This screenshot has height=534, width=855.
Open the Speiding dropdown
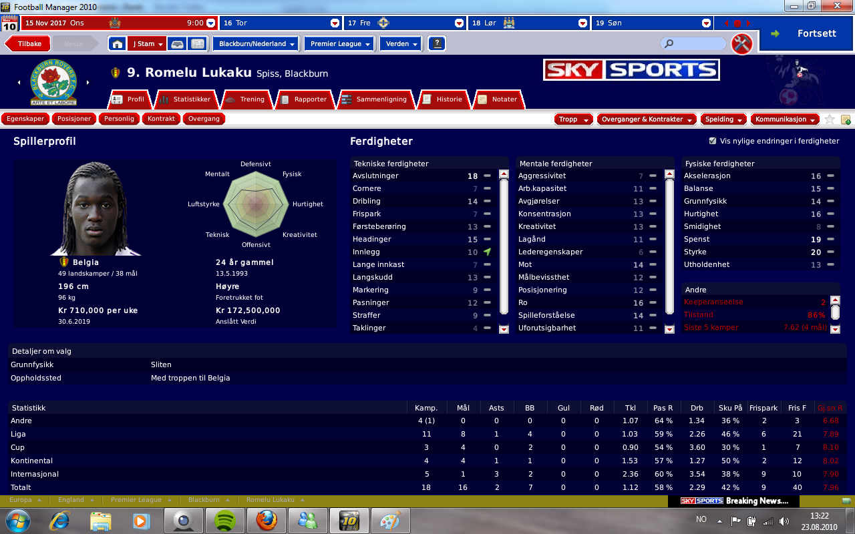click(723, 119)
